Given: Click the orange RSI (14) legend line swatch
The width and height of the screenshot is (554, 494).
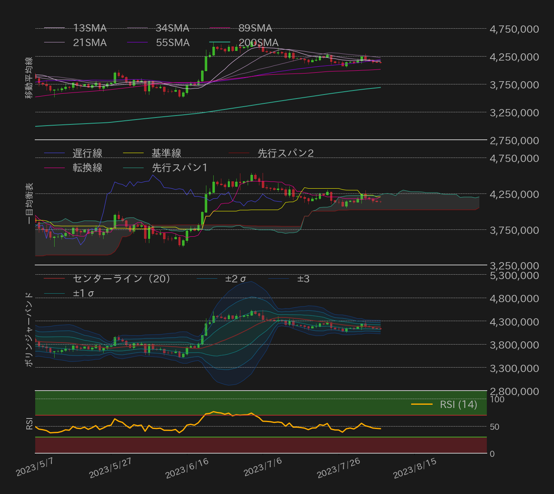Looking at the screenshot, I should click(422, 404).
